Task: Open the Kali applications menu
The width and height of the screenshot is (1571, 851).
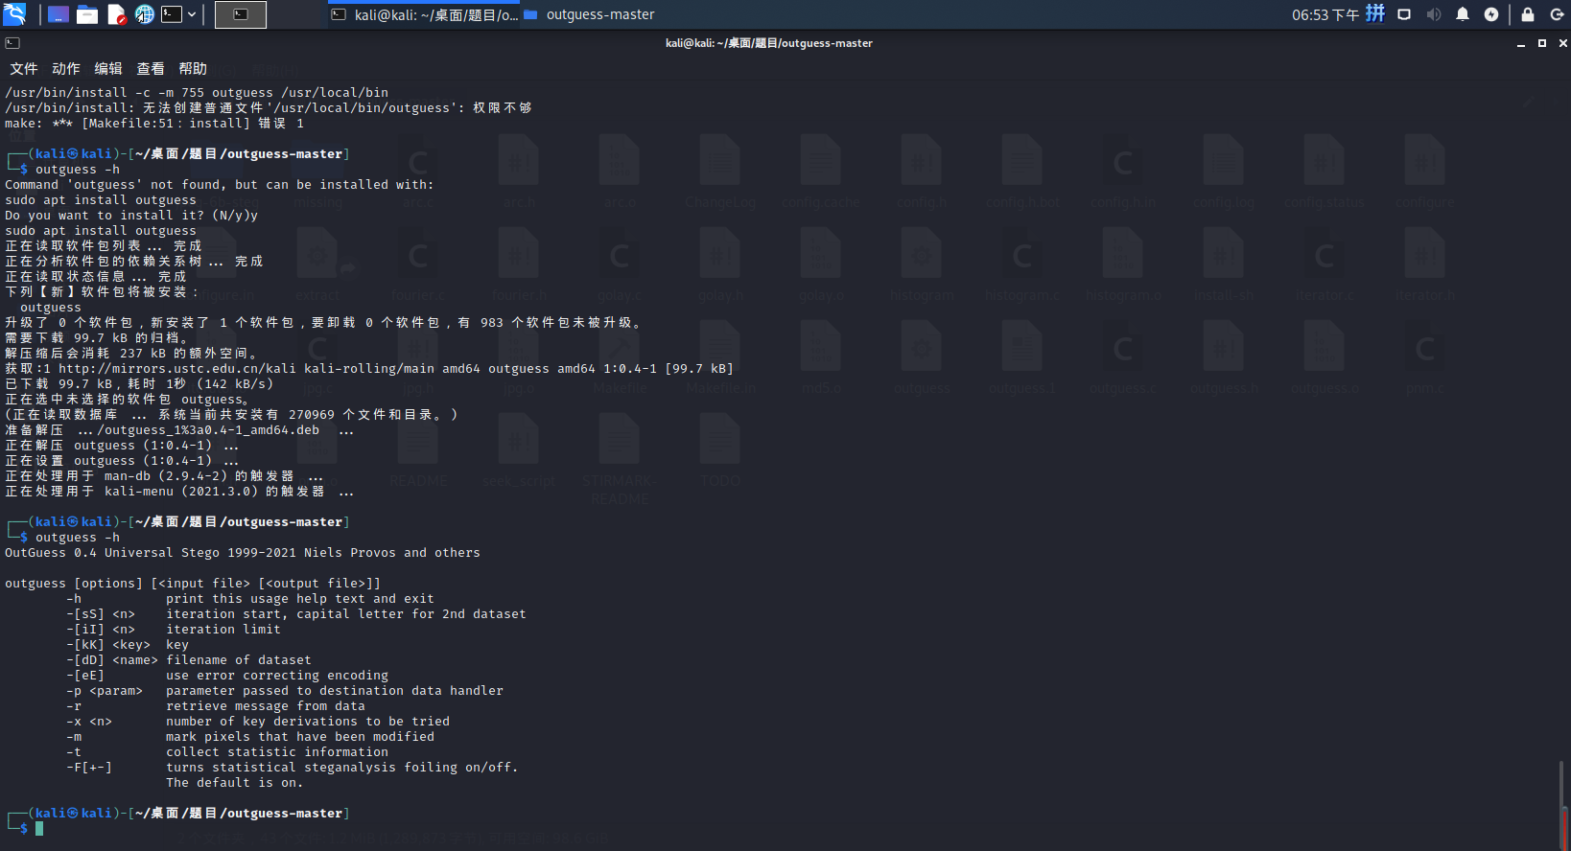Action: 14,14
